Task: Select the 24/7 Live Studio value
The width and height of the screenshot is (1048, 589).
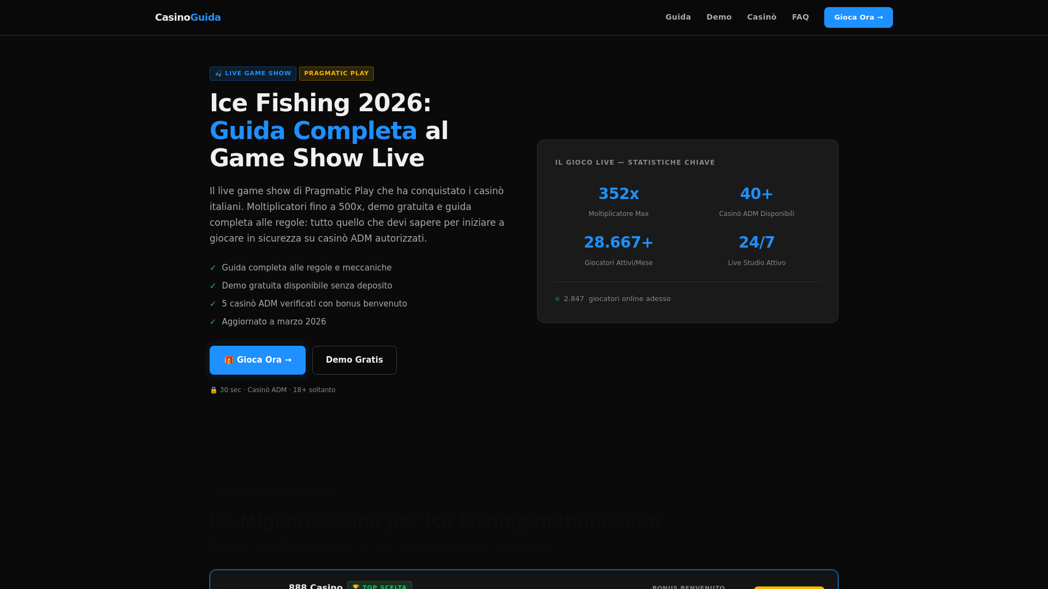Action: click(757, 242)
